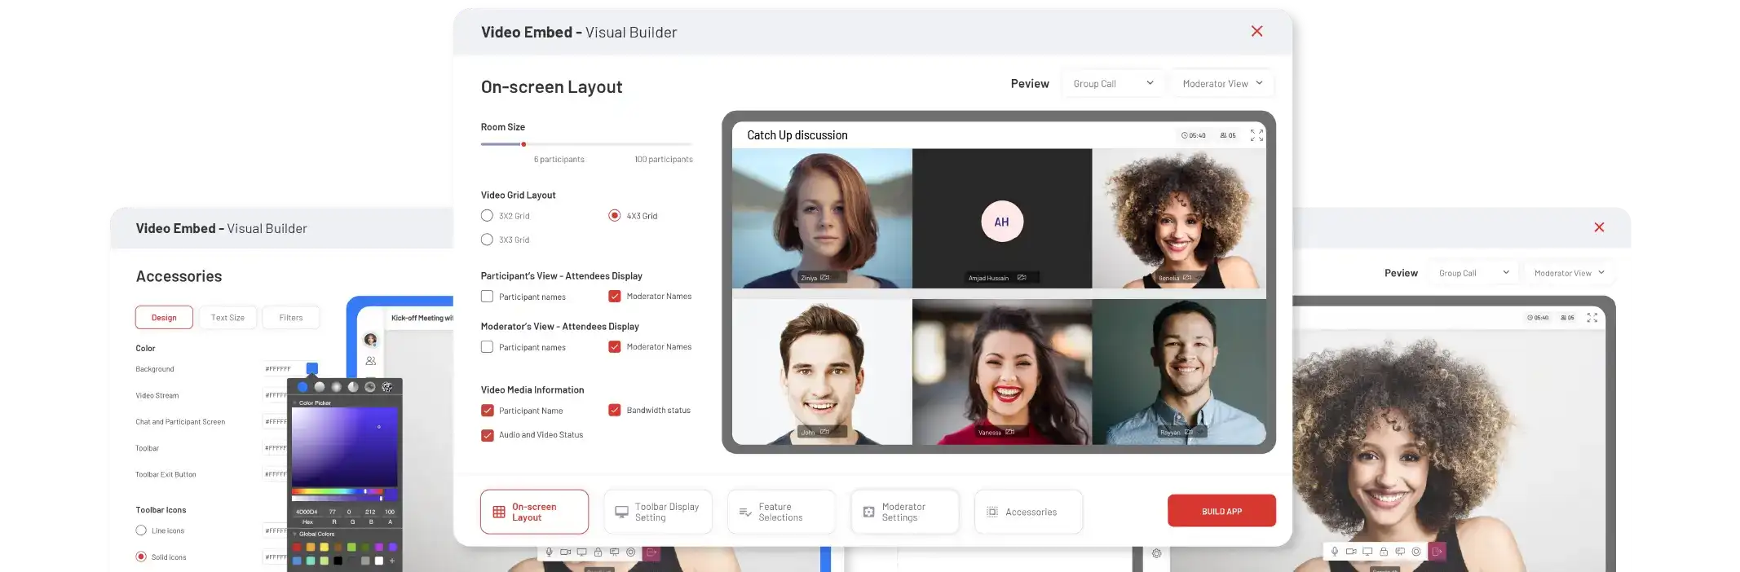The height and width of the screenshot is (572, 1740).
Task: Uncheck Moderator Names under Participant's View
Action: 615,297
